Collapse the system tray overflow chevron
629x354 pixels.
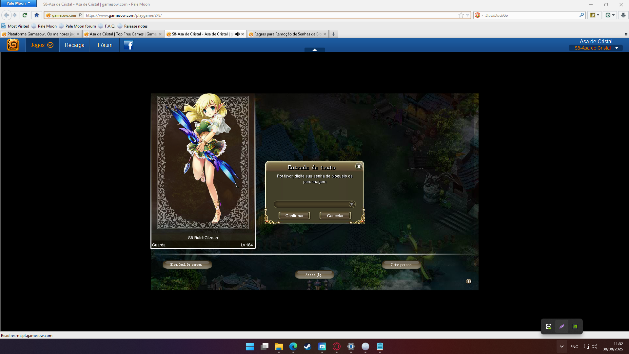point(561,346)
